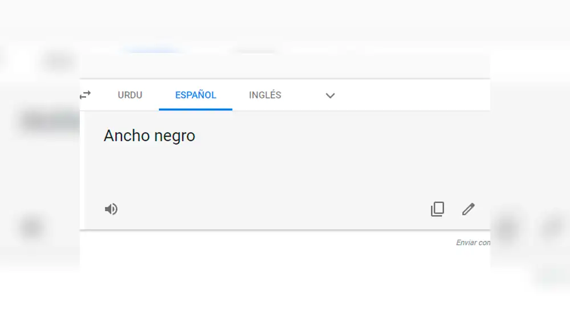Screen dimensions: 570x336
Task: Click the language swap control on the left
Action: click(85, 95)
